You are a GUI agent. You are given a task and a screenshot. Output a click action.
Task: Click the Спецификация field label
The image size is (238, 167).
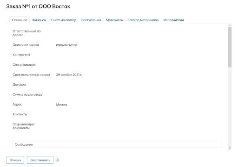pos(24,65)
